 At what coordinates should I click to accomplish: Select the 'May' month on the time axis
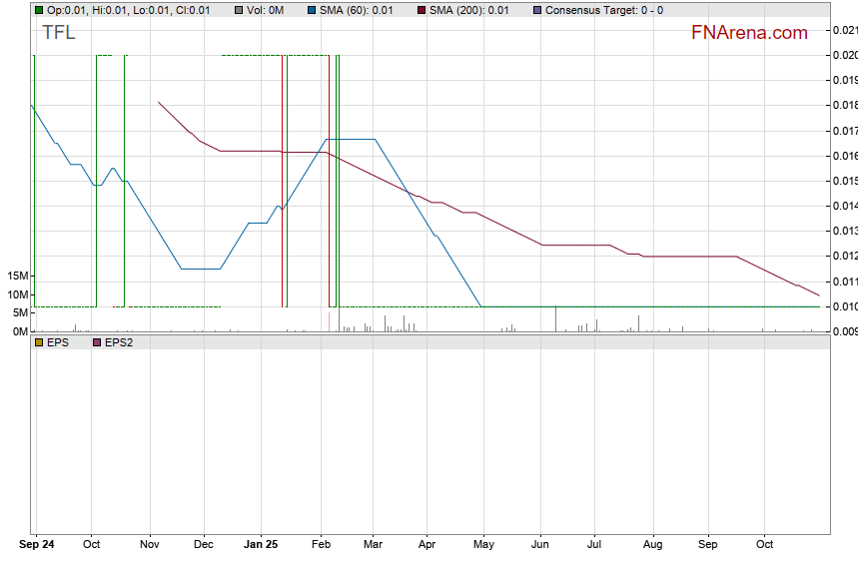(483, 545)
